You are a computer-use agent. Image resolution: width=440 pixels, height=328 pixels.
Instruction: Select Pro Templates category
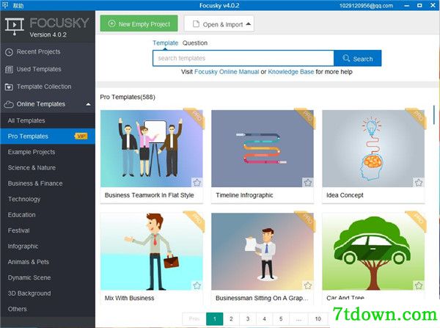(x=48, y=136)
